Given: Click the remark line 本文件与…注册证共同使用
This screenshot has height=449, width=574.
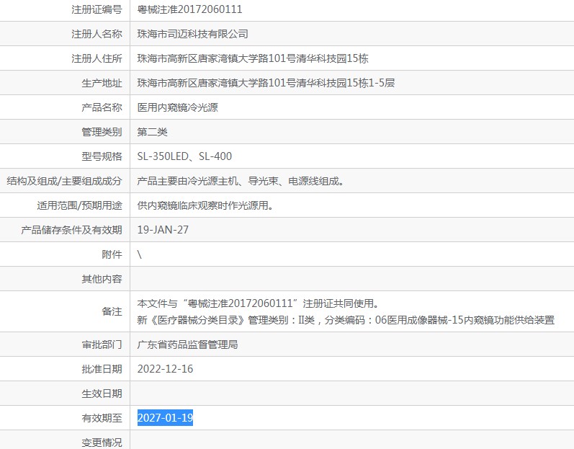Looking at the screenshot, I should [x=258, y=303].
